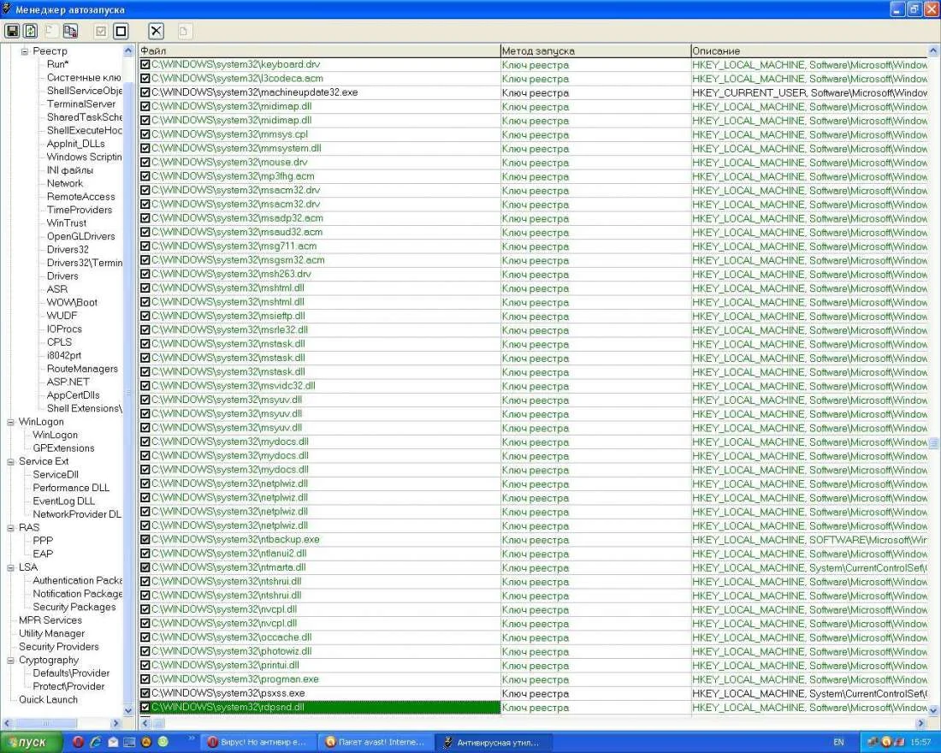The image size is (941, 753).
Task: Click the mail envelope quick launch icon
Action: click(x=112, y=742)
